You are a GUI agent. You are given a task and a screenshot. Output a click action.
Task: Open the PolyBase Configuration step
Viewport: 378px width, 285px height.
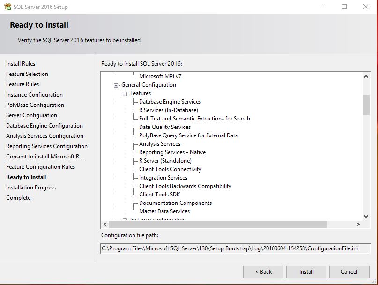pyautogui.click(x=35, y=105)
